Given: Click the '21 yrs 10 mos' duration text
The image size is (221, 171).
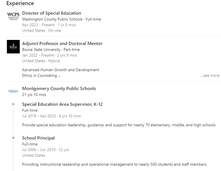Looking at the screenshot, I should [x=34, y=94].
